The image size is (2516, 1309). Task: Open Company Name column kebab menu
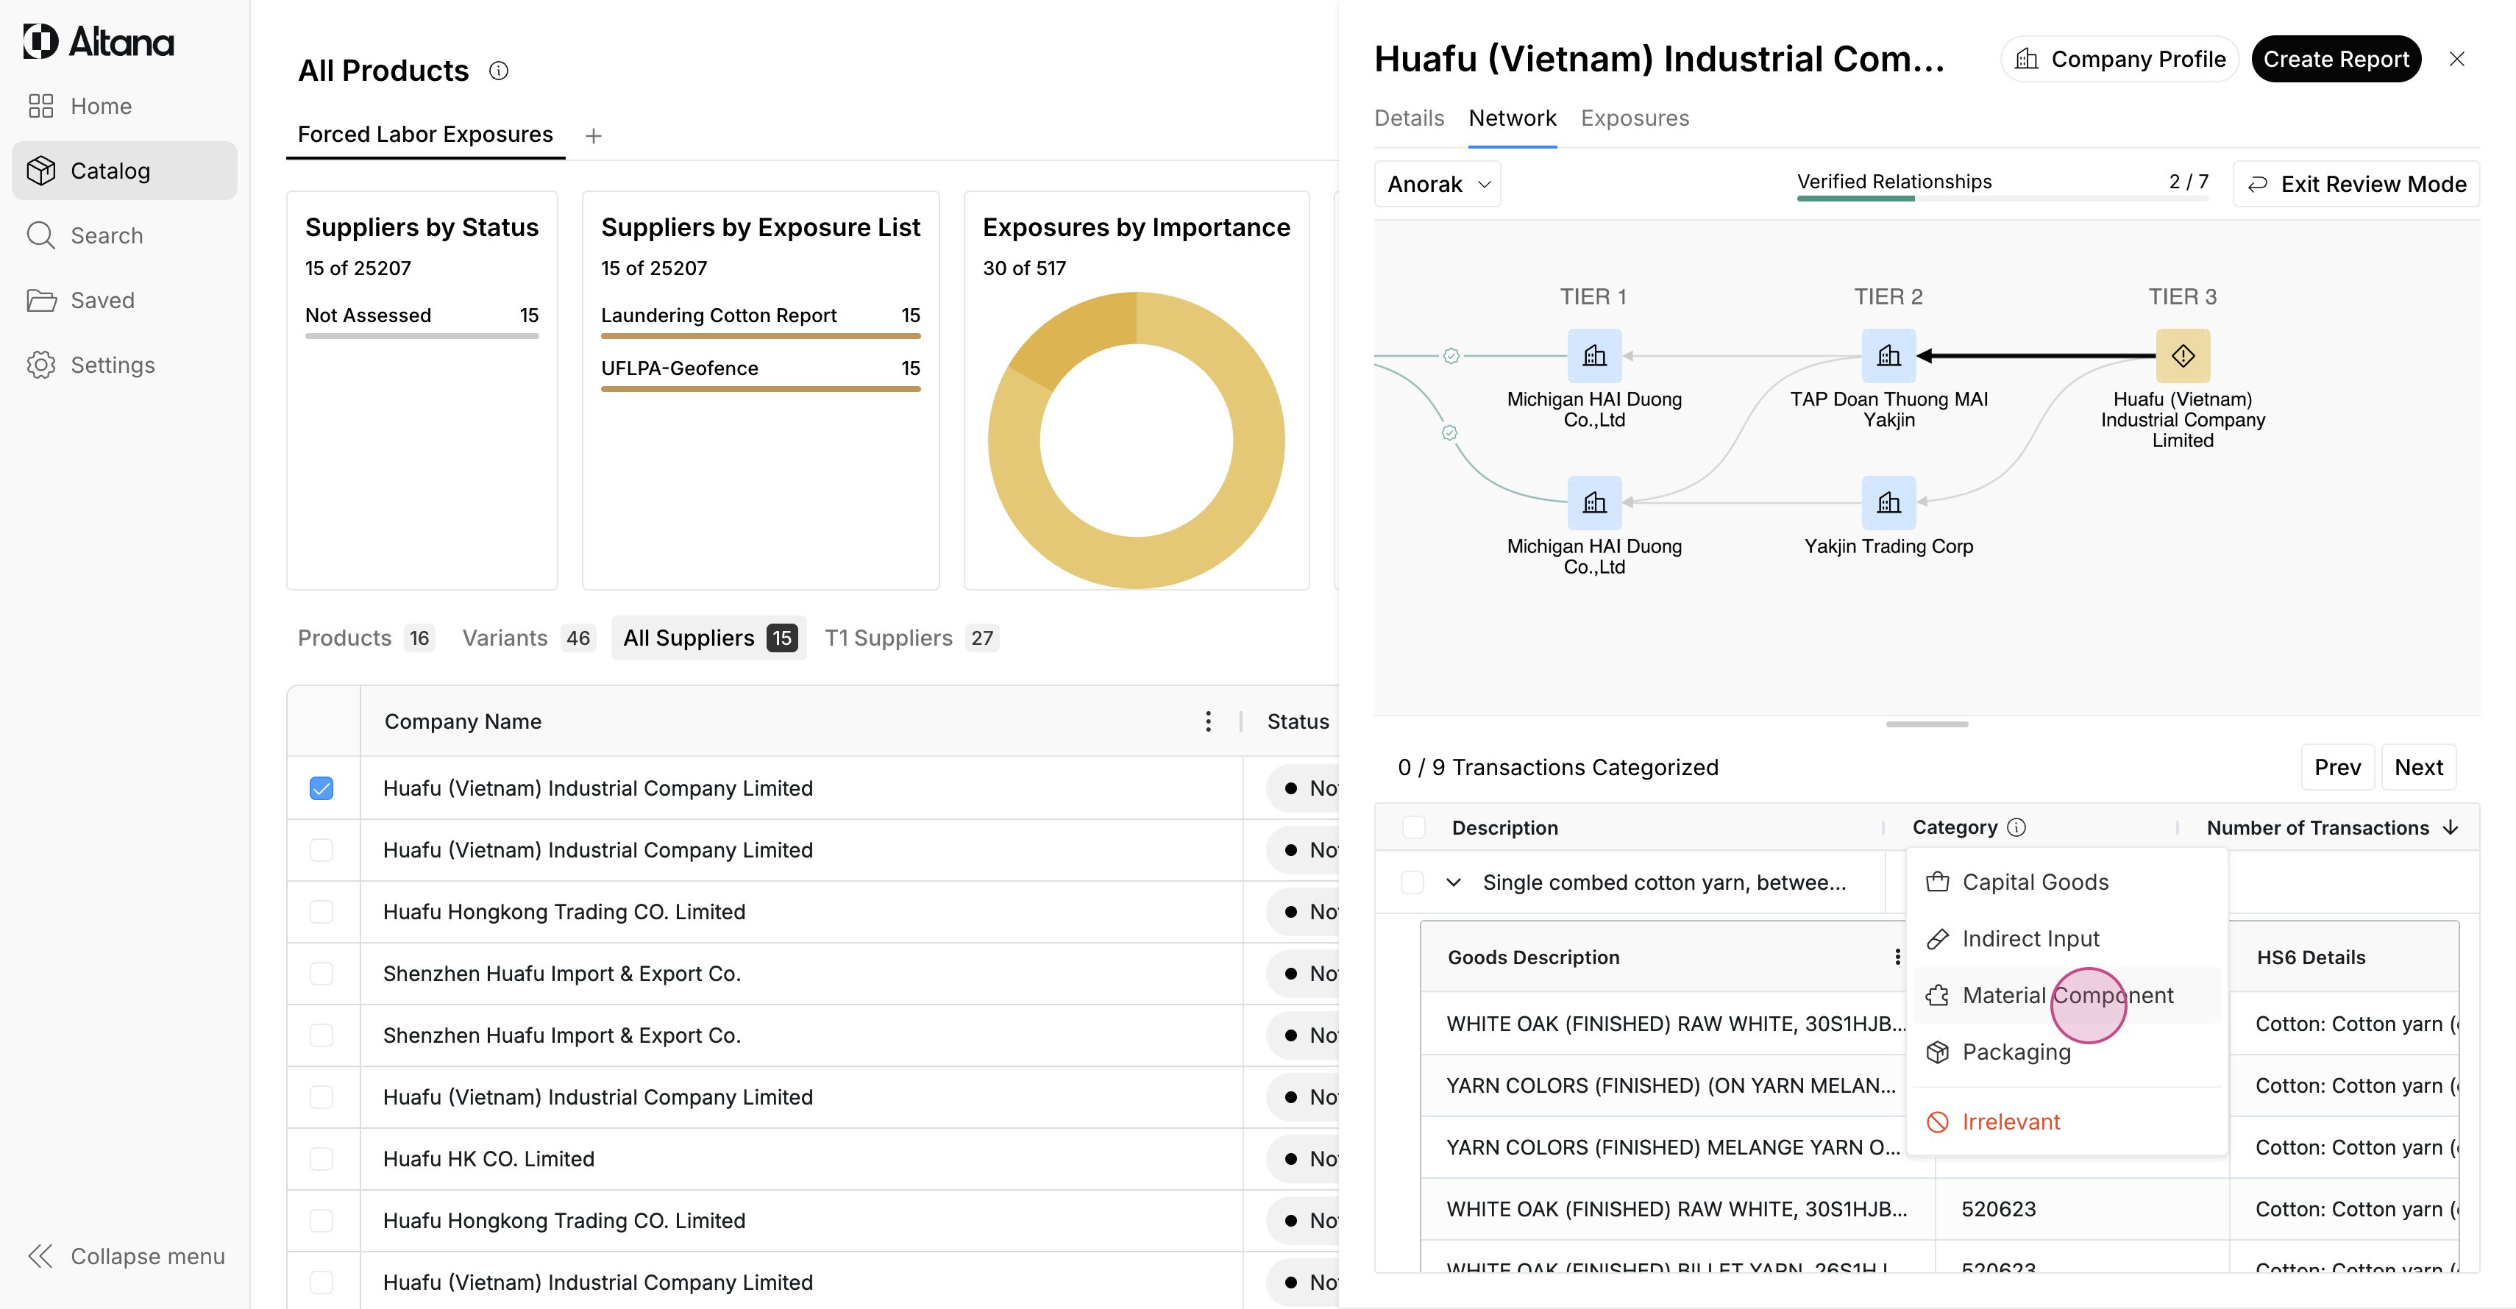pyautogui.click(x=1208, y=721)
